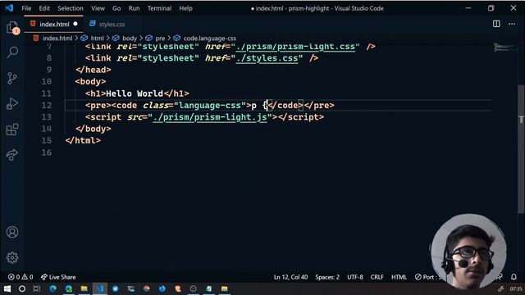Open the Windows Start menu

(7, 288)
